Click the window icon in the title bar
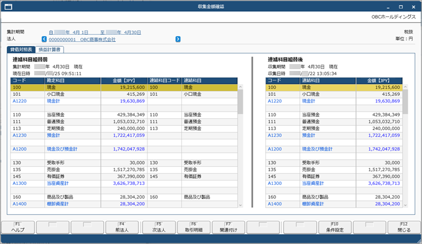Viewport: 422px width, 244px height. [8, 7]
